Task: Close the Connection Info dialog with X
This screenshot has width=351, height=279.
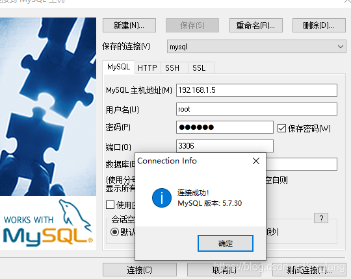Action: (x=256, y=161)
